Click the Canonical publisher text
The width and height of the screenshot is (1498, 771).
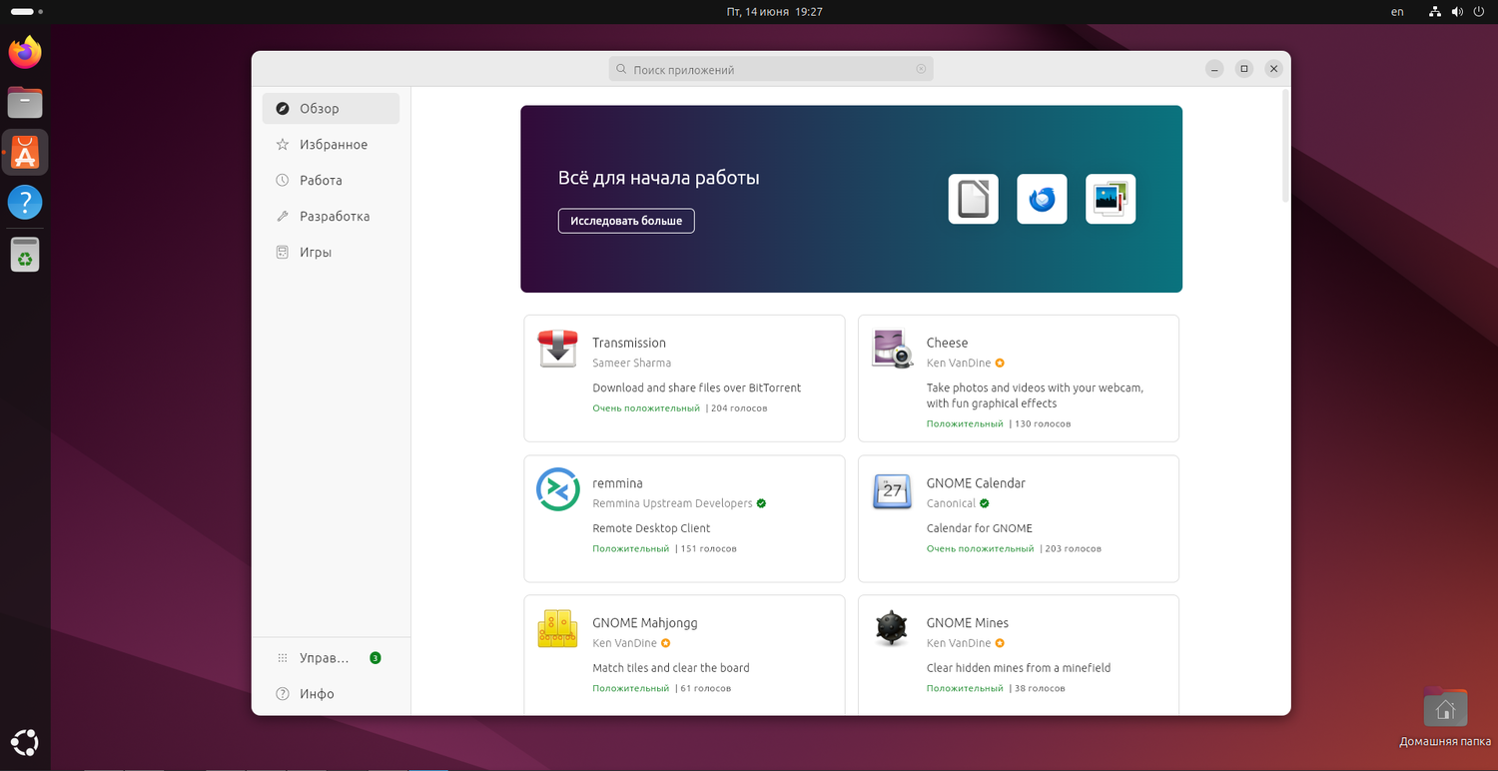[x=951, y=503]
